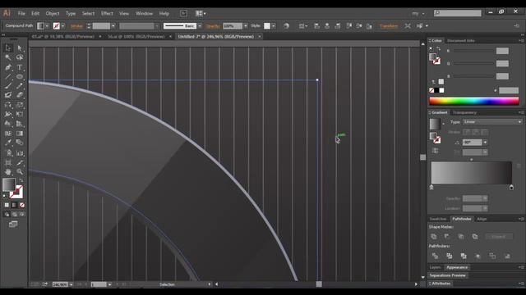Select the Selection tool arrow

pos(8,48)
